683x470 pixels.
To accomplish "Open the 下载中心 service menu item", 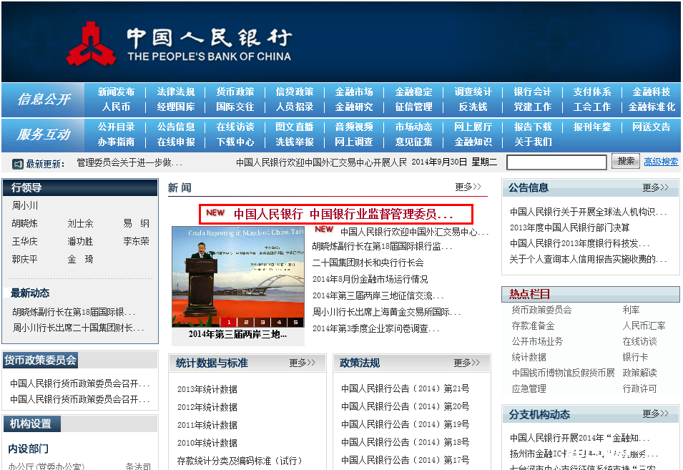I will [235, 142].
